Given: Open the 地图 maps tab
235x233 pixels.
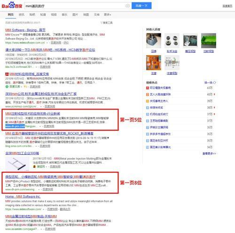Looking at the screenshot, I should point(86,15).
